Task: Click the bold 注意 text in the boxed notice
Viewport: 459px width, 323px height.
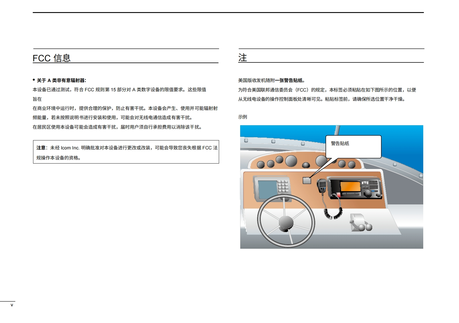Action: 41,148
